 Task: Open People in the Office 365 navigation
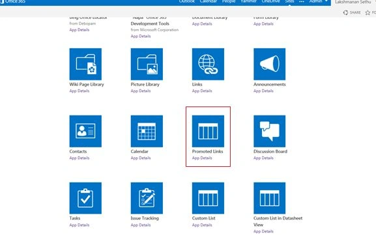[229, 1]
